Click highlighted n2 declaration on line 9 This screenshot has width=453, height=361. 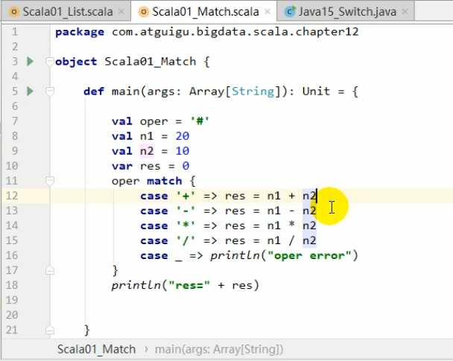coord(147,151)
